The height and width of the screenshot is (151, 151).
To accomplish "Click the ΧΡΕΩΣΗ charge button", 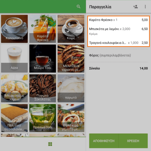I will (x=133, y=141).
